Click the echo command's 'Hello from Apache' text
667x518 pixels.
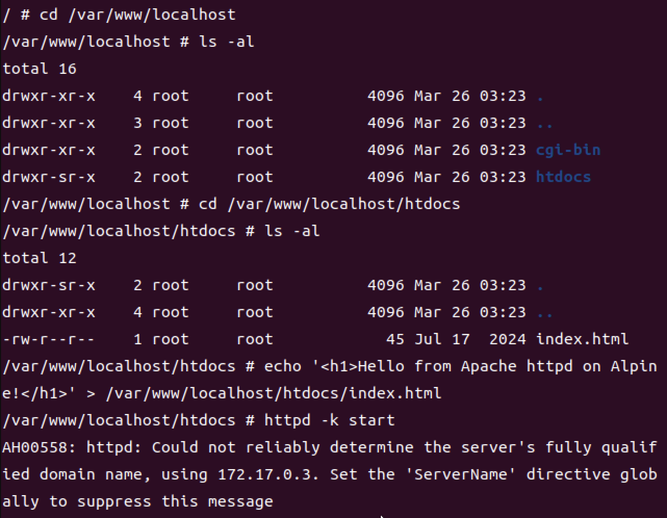tap(438, 366)
